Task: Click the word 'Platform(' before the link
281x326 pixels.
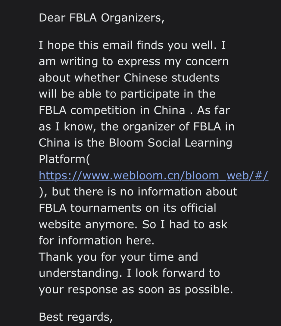Action: coord(64,159)
